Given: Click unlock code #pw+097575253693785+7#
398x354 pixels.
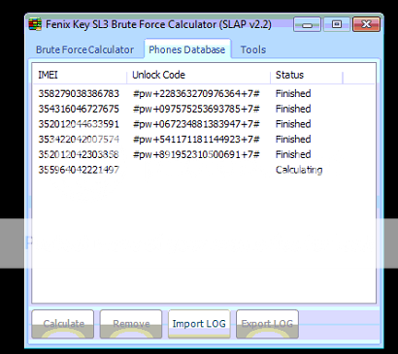Looking at the screenshot, I should pyautogui.click(x=196, y=109).
